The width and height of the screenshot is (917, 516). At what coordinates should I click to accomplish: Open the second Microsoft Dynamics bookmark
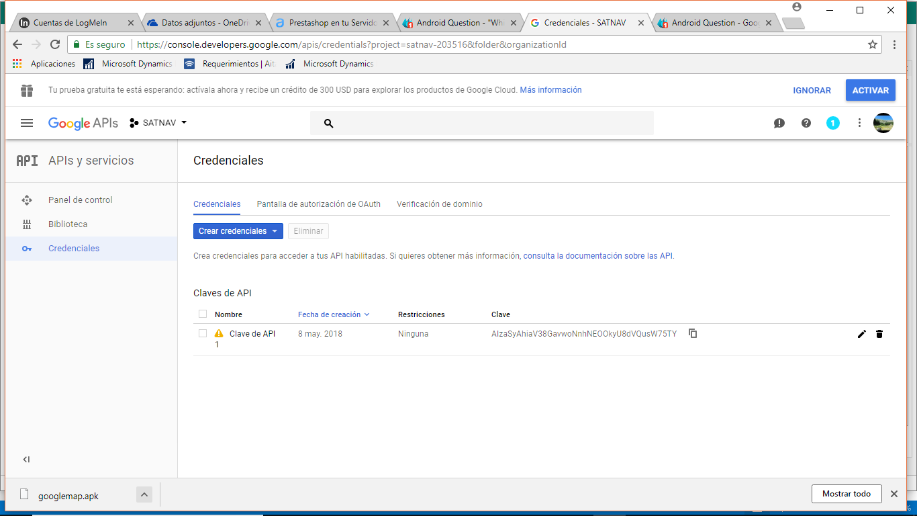(x=329, y=64)
